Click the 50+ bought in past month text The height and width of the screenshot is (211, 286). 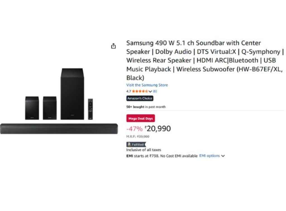(146, 107)
